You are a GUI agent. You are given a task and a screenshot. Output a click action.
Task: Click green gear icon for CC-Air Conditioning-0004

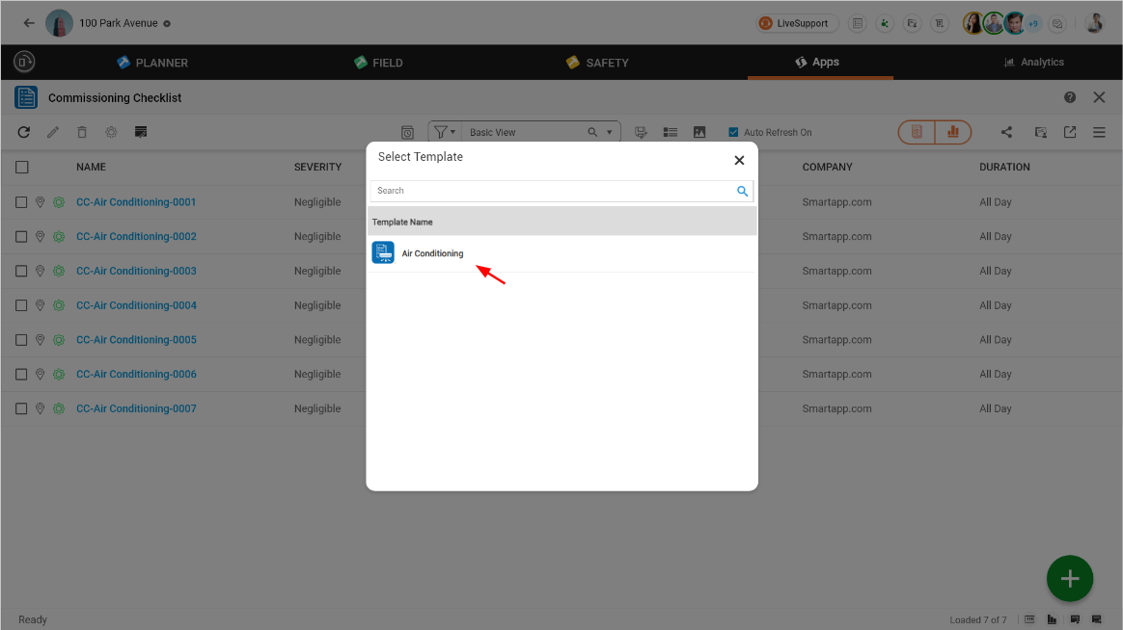(59, 305)
